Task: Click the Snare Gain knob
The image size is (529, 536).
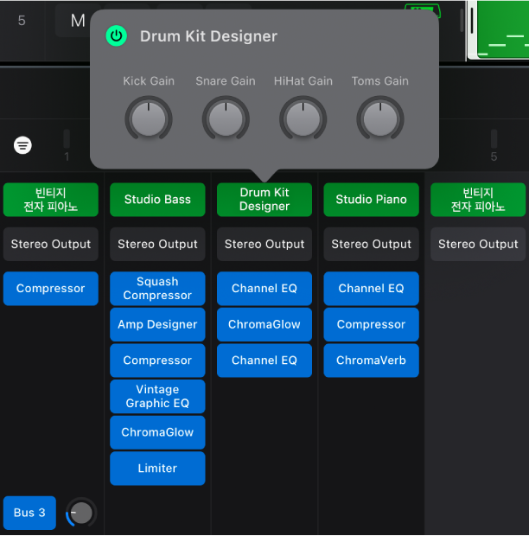Action: (x=226, y=118)
